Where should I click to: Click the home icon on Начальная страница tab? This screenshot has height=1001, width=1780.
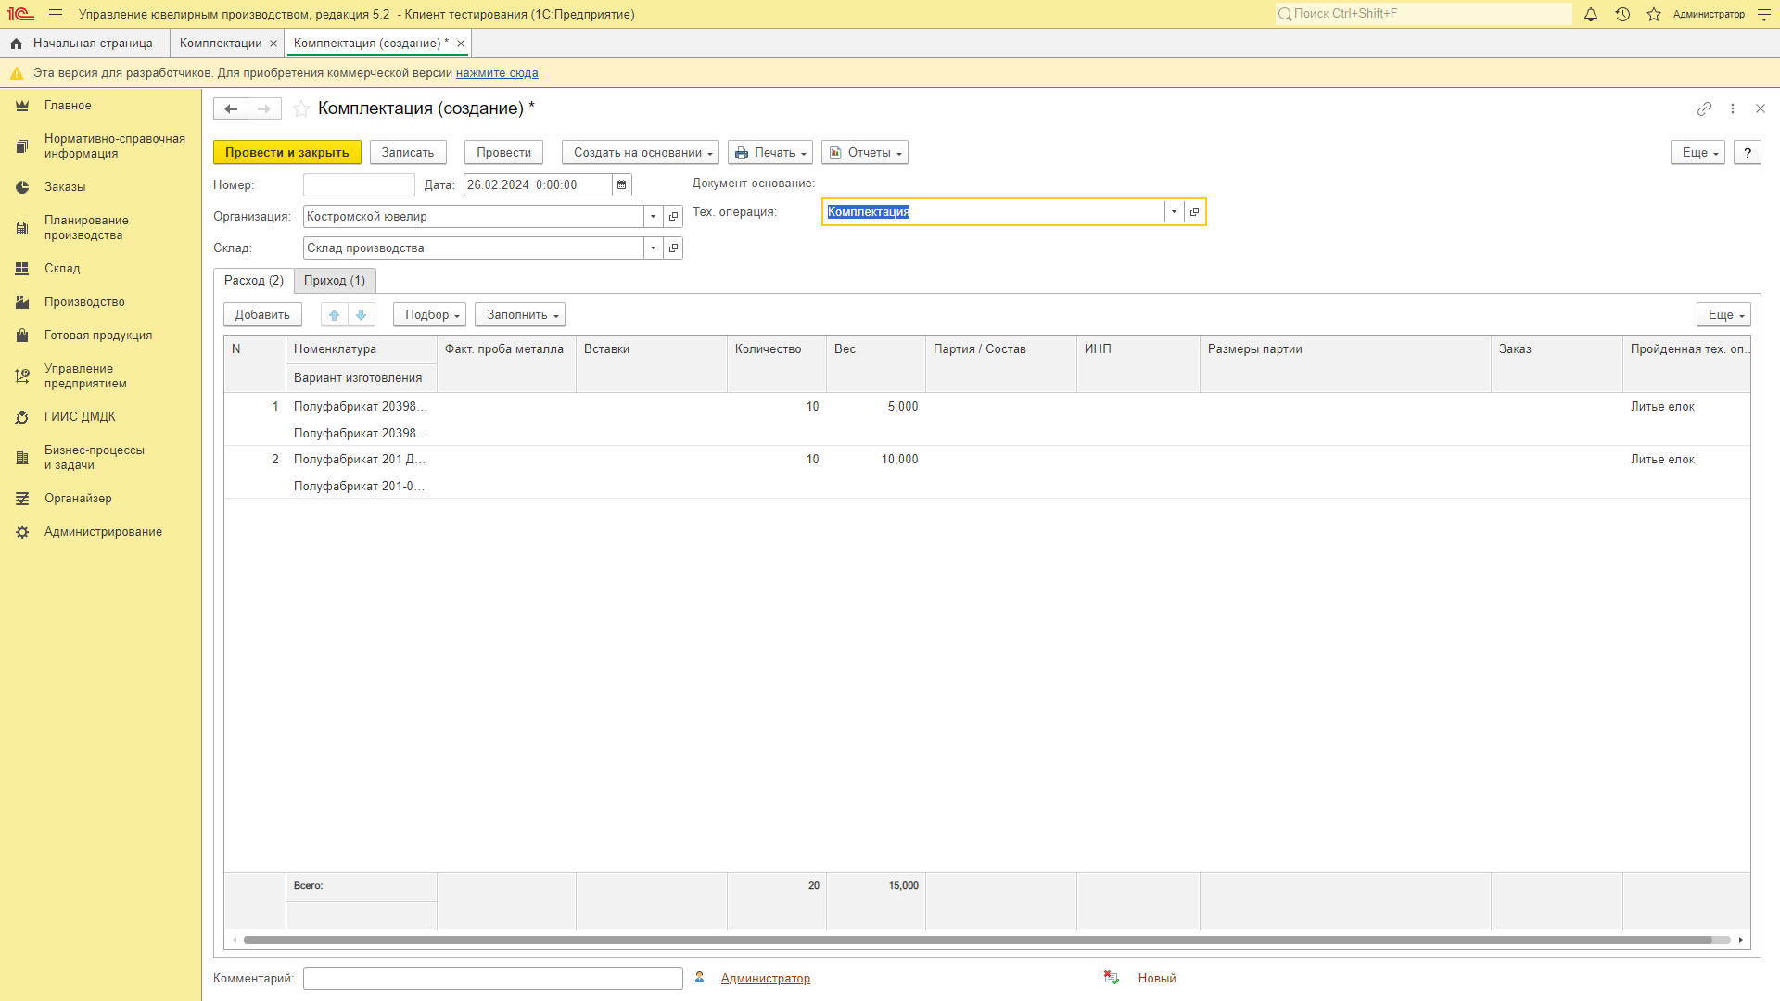16,44
